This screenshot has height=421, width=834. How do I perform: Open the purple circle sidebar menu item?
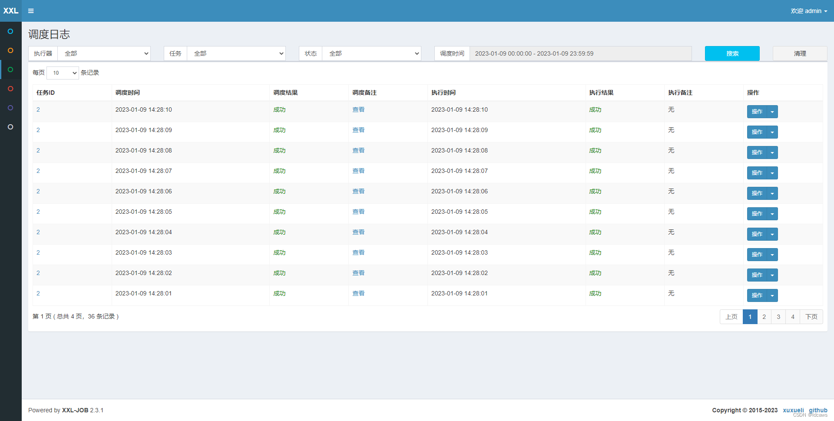point(10,108)
